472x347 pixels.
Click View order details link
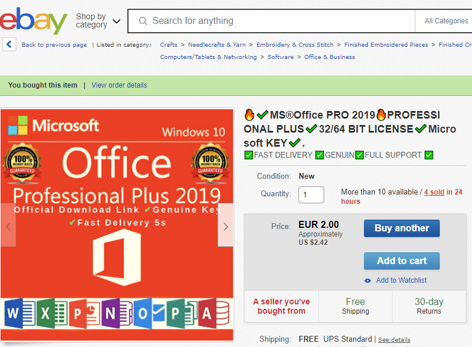click(119, 85)
